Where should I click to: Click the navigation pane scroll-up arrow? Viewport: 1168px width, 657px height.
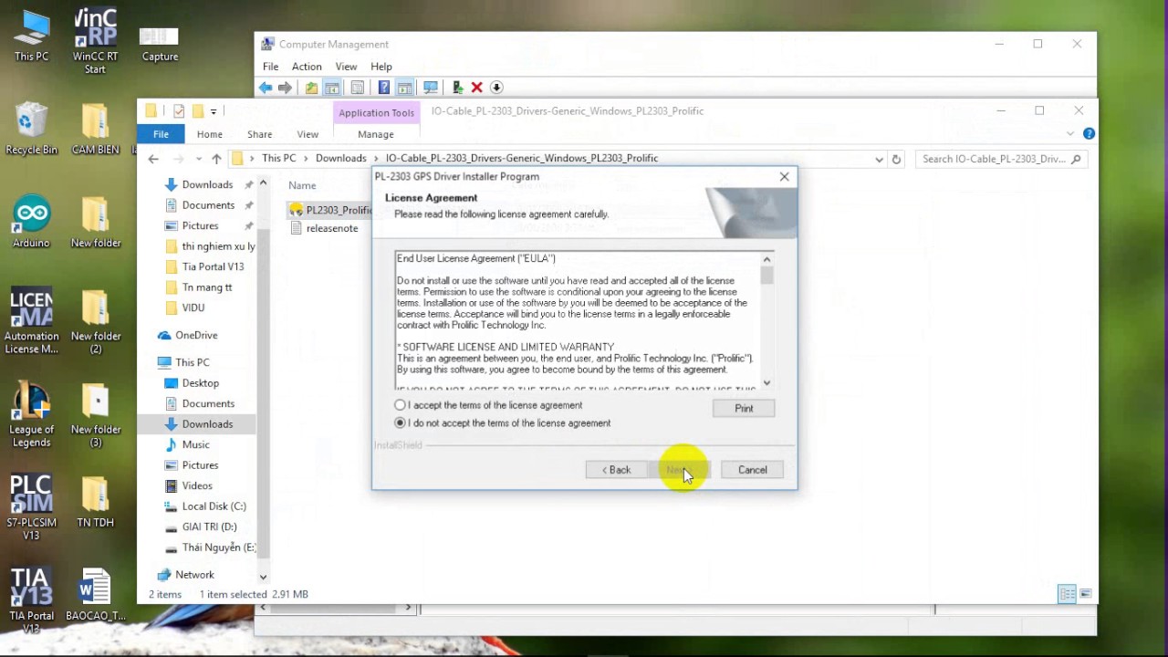pos(263,184)
